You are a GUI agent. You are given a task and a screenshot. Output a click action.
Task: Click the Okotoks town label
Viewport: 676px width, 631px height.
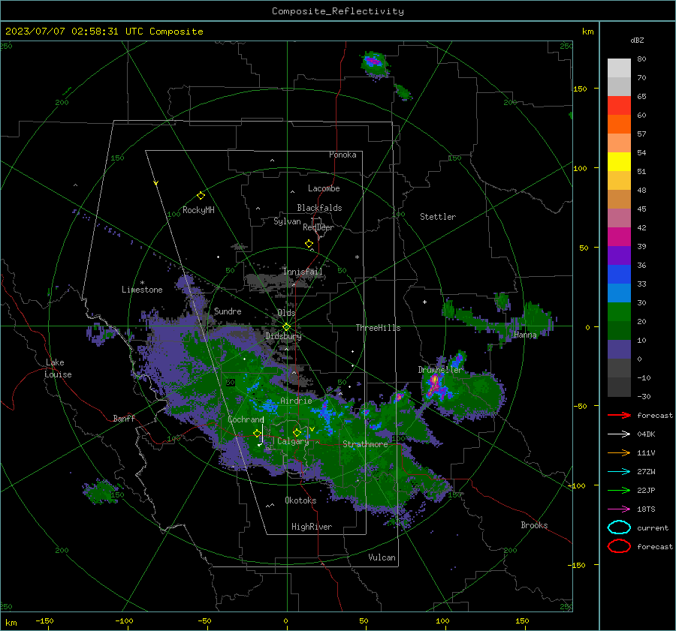tap(300, 500)
